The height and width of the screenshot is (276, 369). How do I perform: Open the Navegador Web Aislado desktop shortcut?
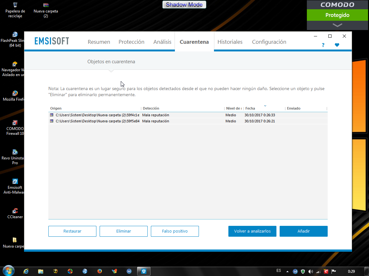tap(13, 69)
